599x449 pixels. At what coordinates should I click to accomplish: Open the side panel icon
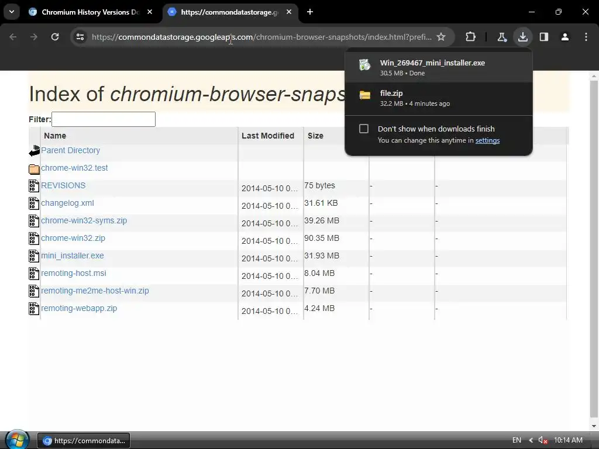pyautogui.click(x=544, y=37)
